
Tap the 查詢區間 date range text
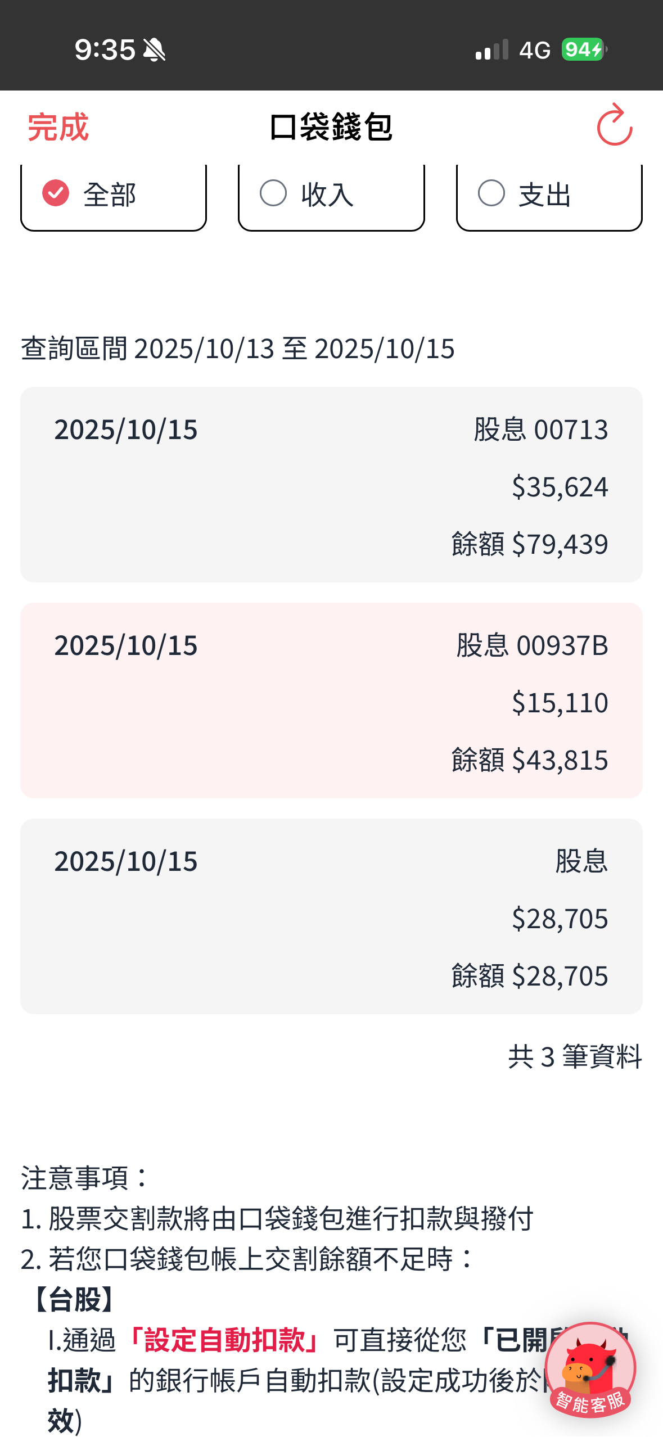pos(237,348)
